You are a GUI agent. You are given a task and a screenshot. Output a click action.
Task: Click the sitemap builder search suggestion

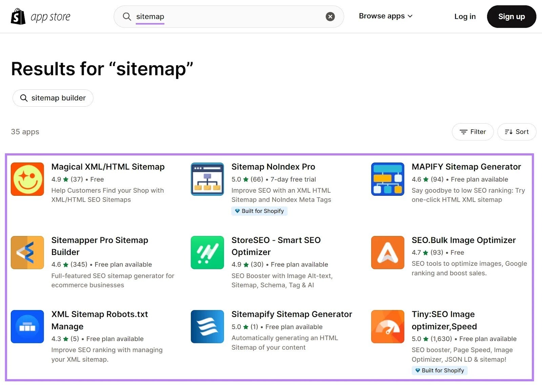53,98
